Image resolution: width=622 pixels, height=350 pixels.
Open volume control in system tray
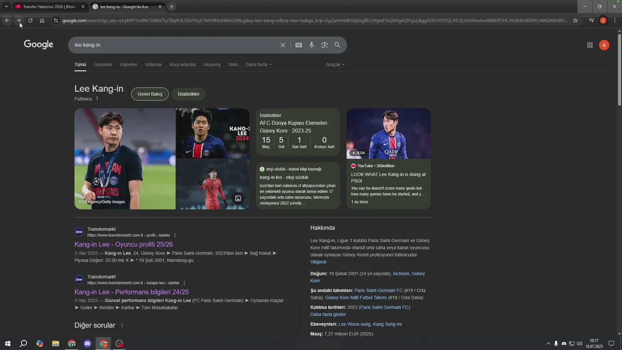click(x=579, y=344)
